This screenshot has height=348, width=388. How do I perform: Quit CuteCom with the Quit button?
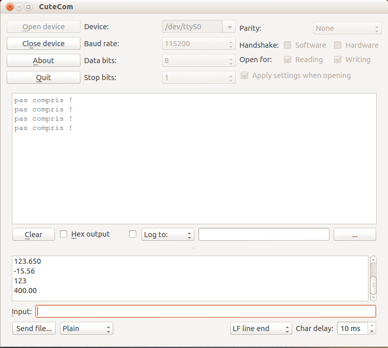click(44, 78)
